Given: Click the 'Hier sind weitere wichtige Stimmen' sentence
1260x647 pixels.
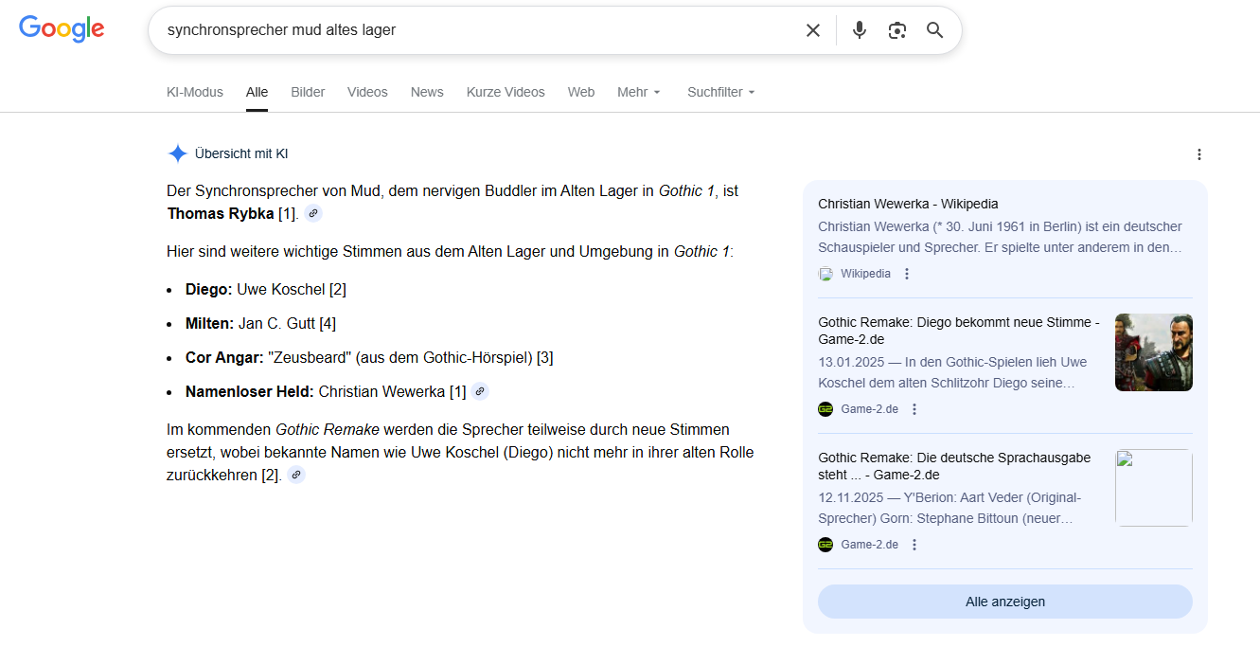Looking at the screenshot, I should tap(451, 251).
